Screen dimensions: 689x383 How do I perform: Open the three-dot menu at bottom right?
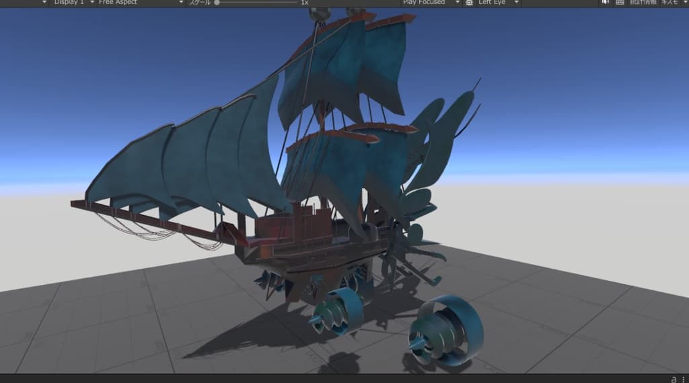pyautogui.click(x=684, y=379)
